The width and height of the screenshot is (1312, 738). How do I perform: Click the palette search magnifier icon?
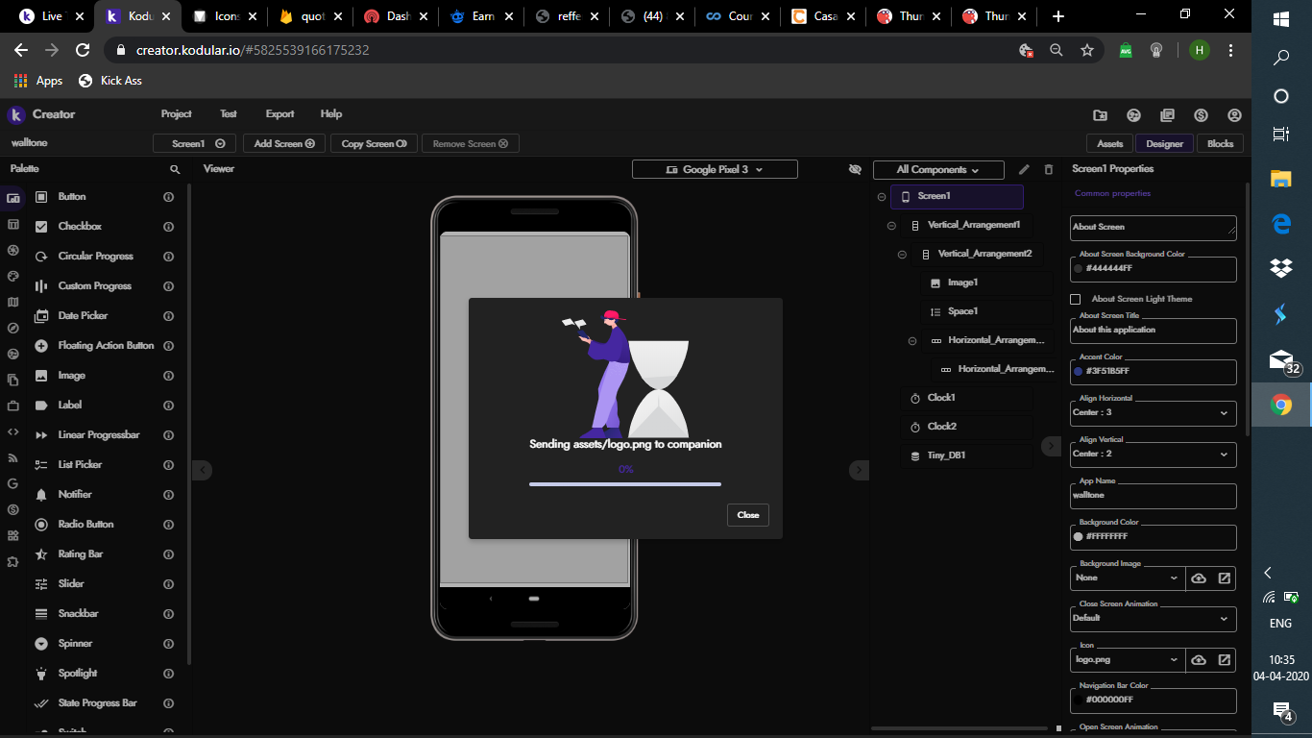[x=175, y=169]
